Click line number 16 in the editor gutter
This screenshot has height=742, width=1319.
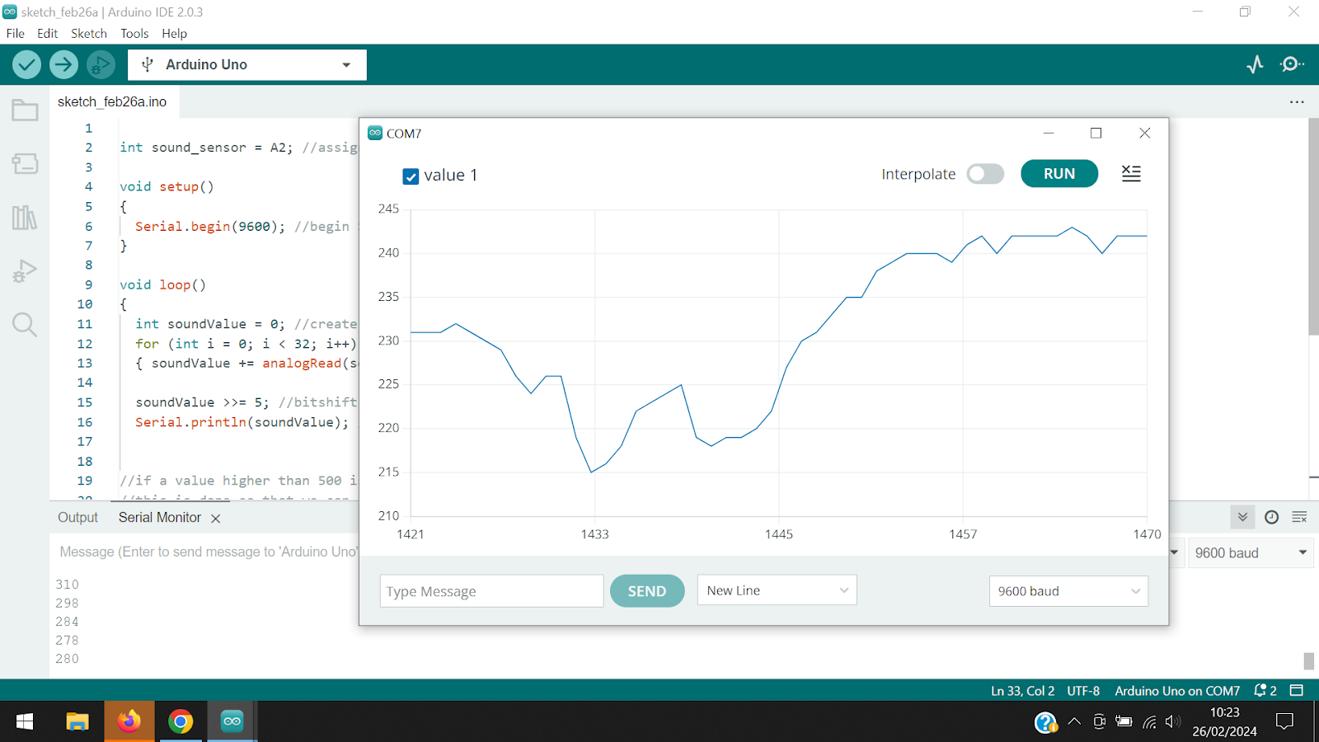(x=85, y=422)
